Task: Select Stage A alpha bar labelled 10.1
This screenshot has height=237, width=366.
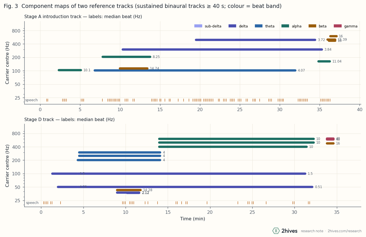Action: pyautogui.click(x=70, y=70)
